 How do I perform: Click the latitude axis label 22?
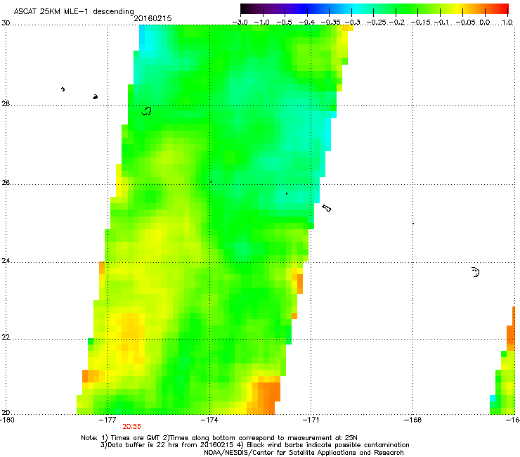(6, 337)
